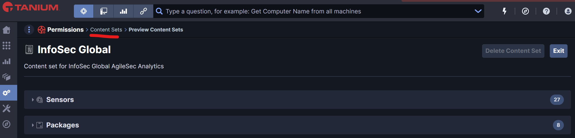Open the stacked layers sidebar icon
Viewport: 575px width, 138px height.
pyautogui.click(x=7, y=77)
